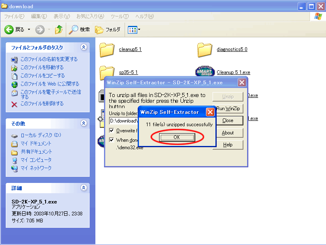
Task: Collapse the 詳細 panel
Action: pyautogui.click(x=83, y=187)
